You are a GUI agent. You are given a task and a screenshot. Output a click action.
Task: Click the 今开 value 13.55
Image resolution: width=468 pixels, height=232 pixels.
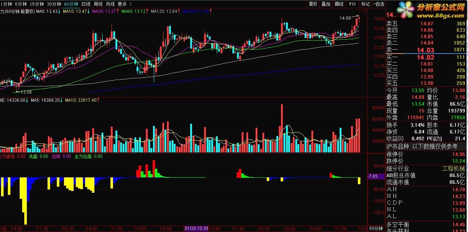click(418, 91)
